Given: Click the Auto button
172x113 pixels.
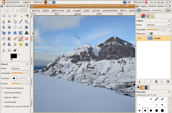Looking at the screenshot, I should tap(168, 10).
